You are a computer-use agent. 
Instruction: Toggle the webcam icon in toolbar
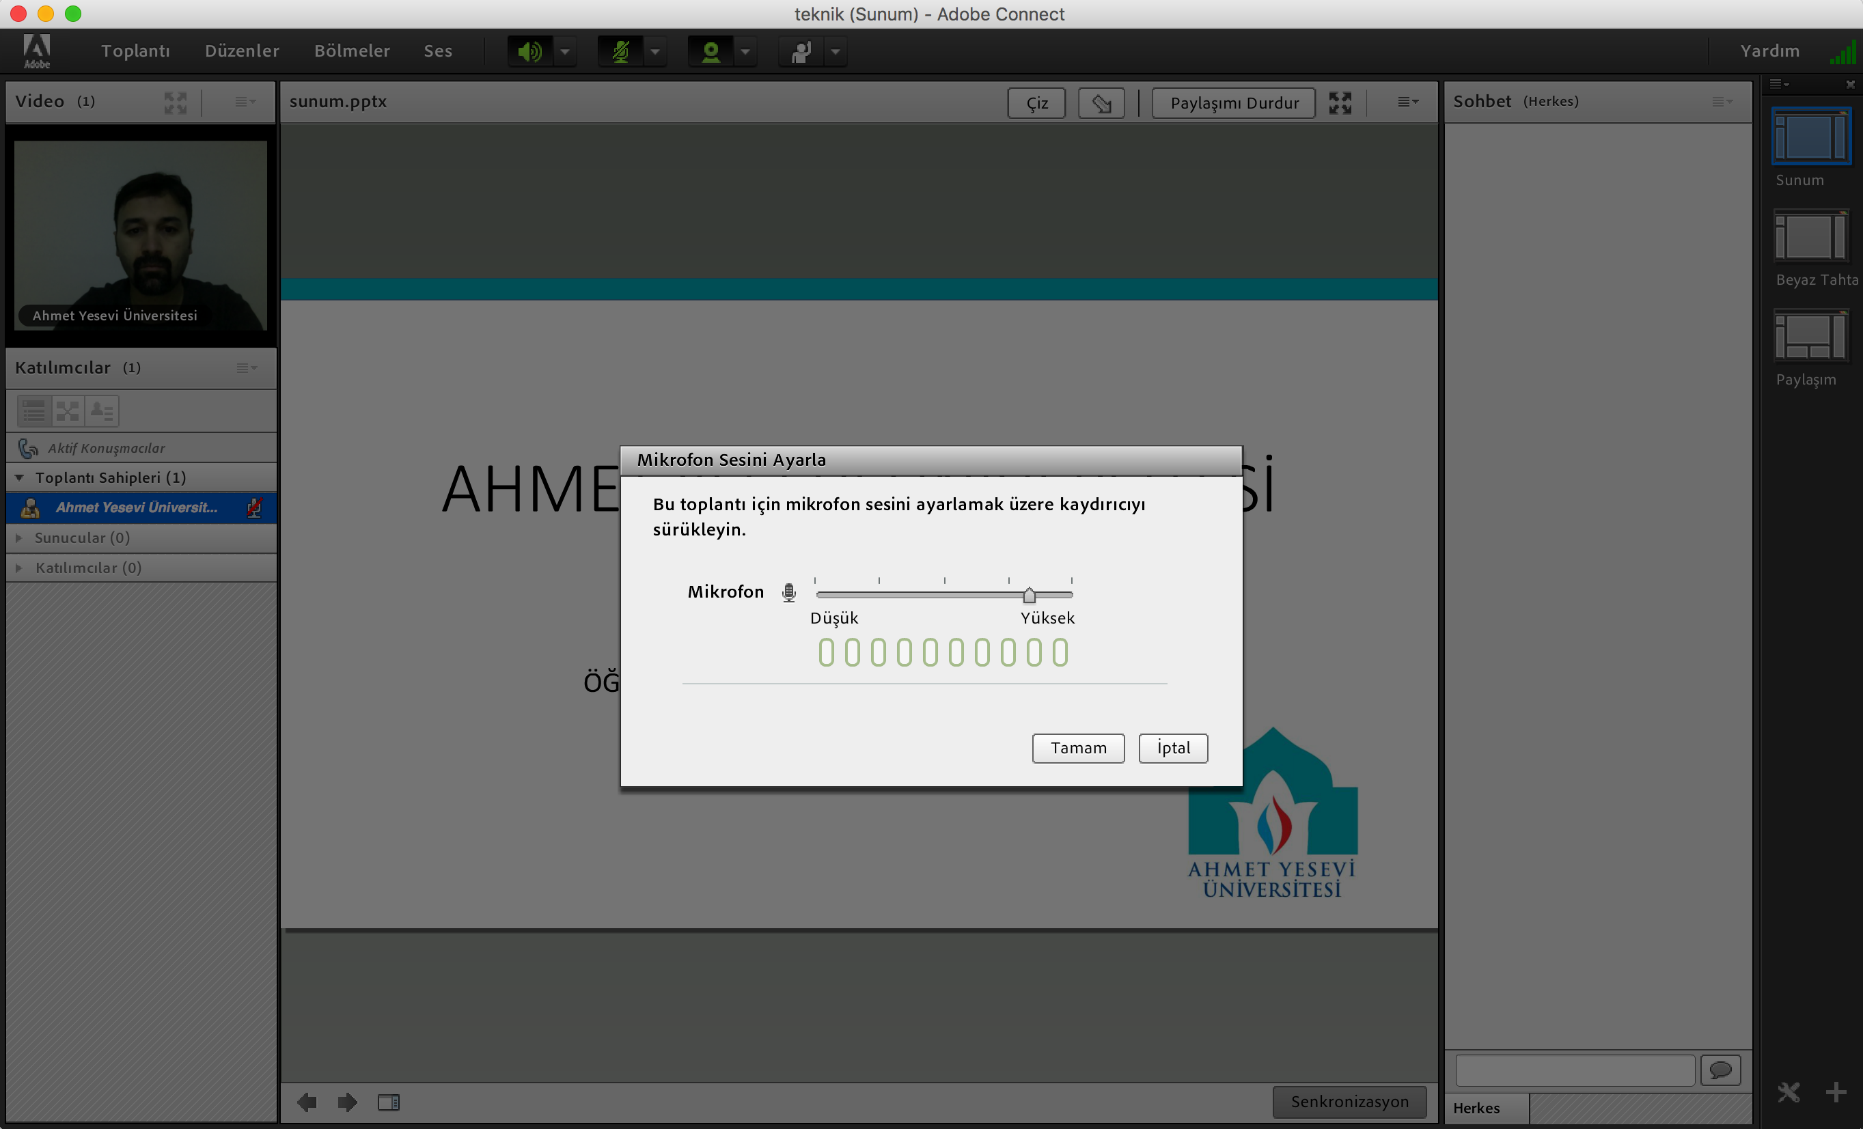[710, 51]
